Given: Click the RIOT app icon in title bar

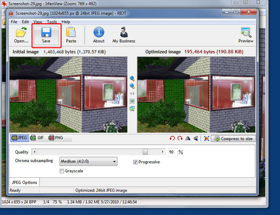Looking at the screenshot, I should [x=11, y=13].
